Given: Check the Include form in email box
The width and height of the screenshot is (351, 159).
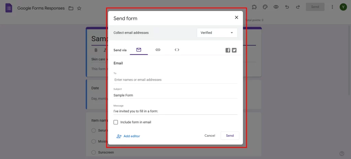Looking at the screenshot, I should pos(116,122).
